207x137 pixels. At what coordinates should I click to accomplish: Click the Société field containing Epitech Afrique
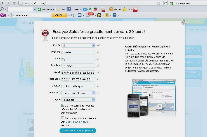(78, 86)
